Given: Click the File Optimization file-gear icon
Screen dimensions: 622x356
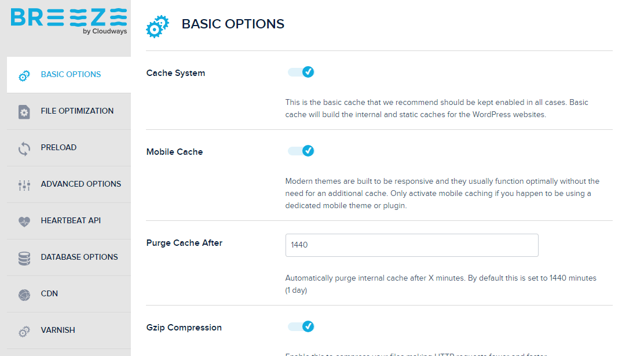Looking at the screenshot, I should coord(24,112).
